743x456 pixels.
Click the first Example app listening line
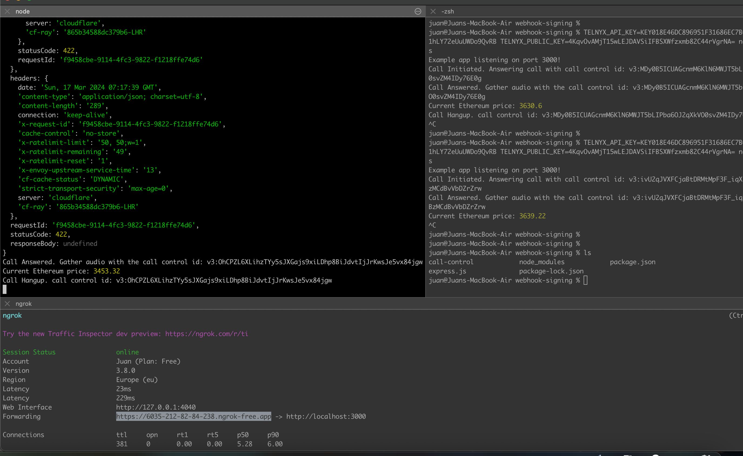pos(494,60)
